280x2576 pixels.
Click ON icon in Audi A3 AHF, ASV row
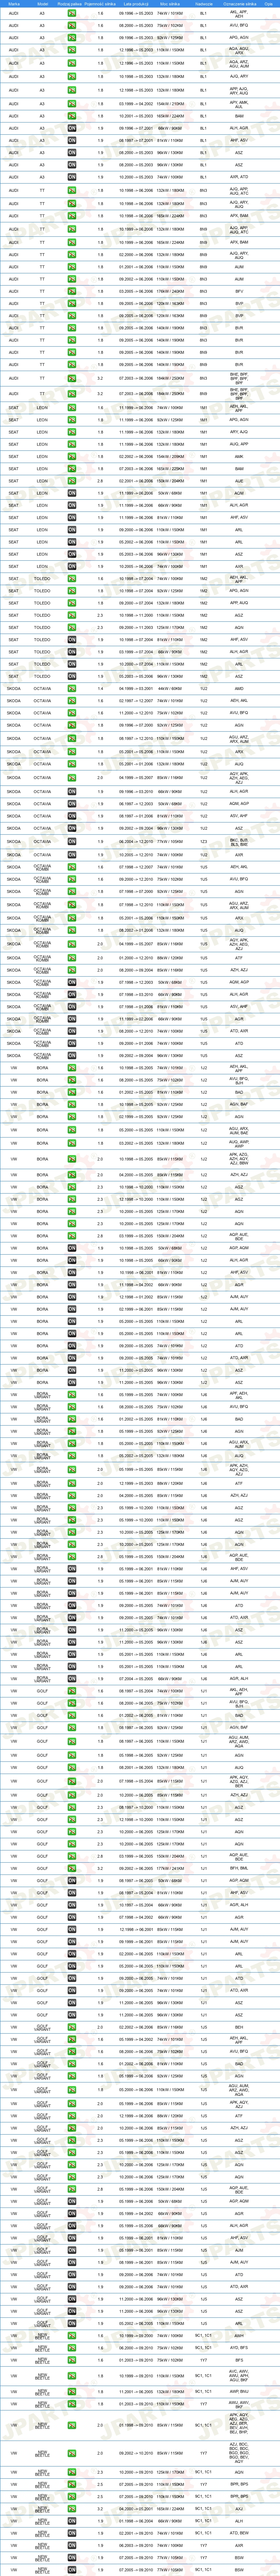coord(72,140)
